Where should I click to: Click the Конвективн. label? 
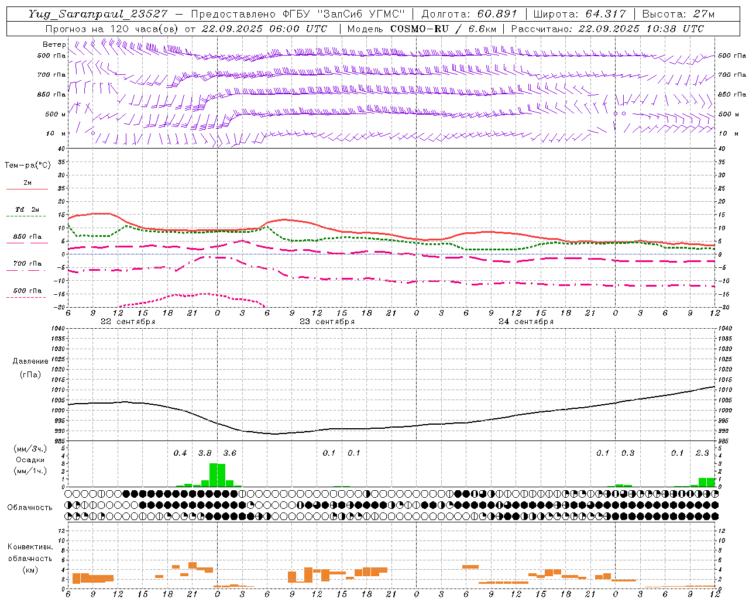[x=30, y=547]
